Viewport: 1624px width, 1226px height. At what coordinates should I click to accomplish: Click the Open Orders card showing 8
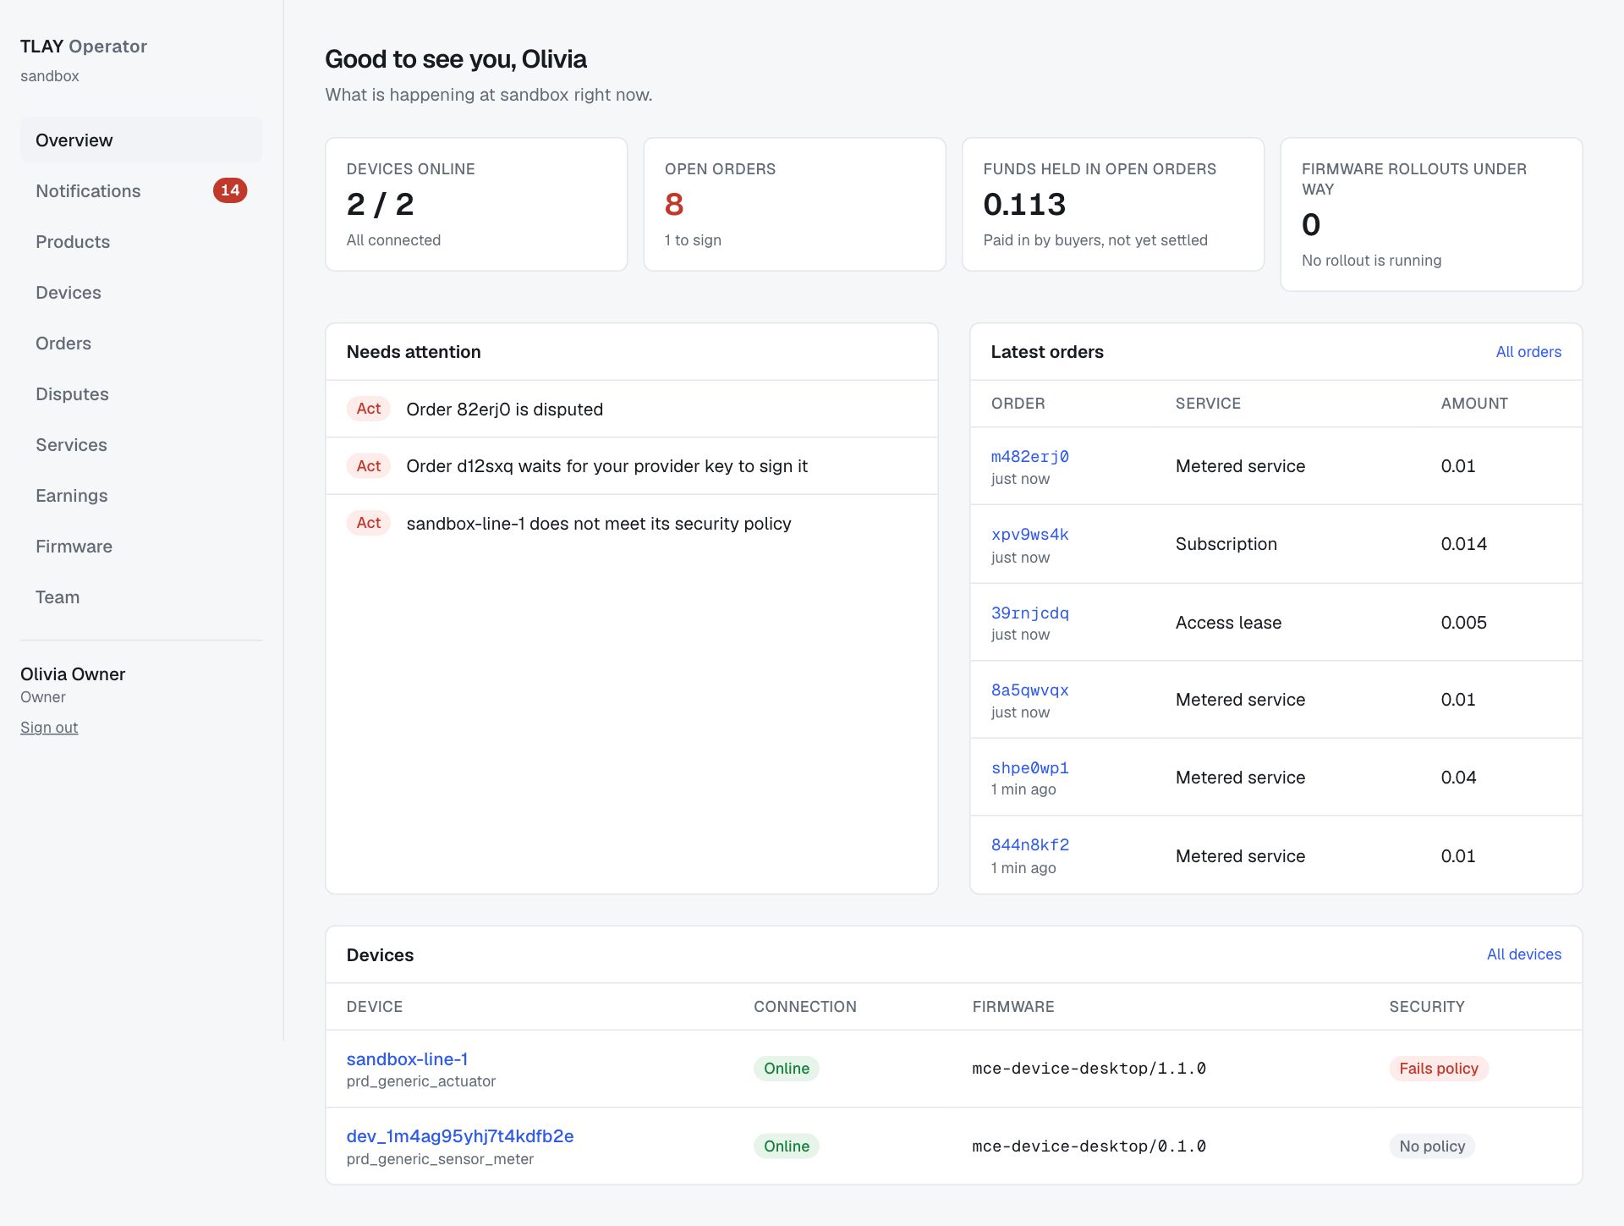(x=794, y=205)
